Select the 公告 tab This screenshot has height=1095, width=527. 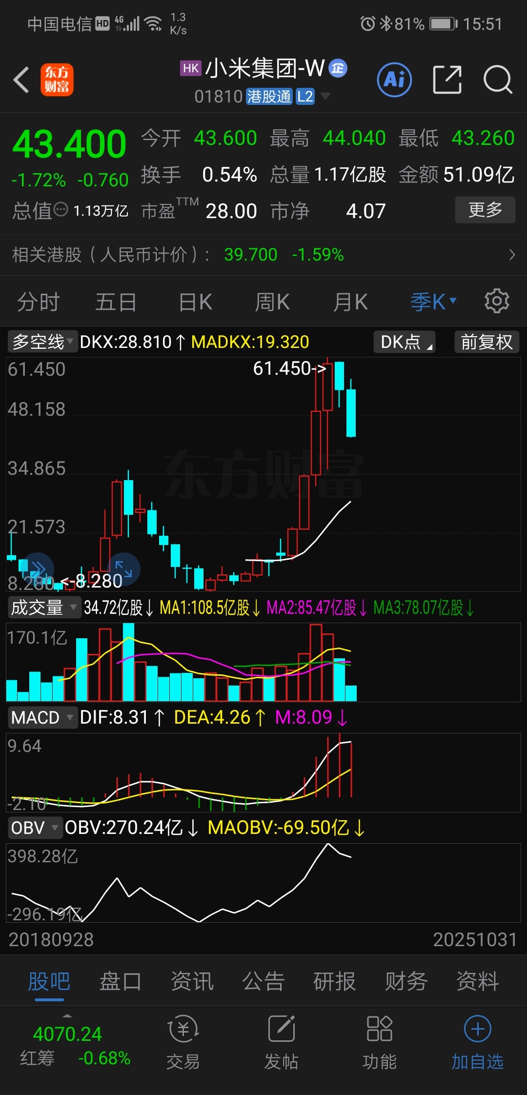coord(263,981)
